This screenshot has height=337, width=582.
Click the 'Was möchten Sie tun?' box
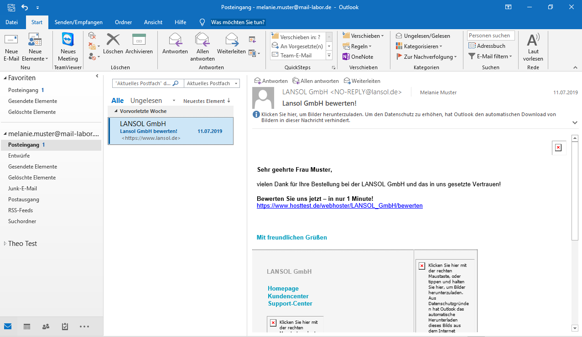click(238, 22)
